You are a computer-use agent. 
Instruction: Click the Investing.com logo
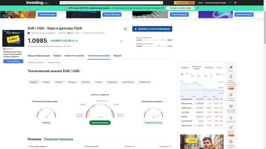point(37,3)
